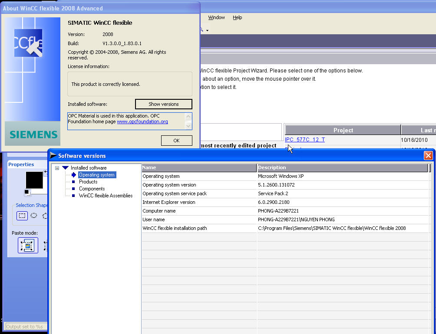
Task: Select Products in the tree
Action: point(88,182)
